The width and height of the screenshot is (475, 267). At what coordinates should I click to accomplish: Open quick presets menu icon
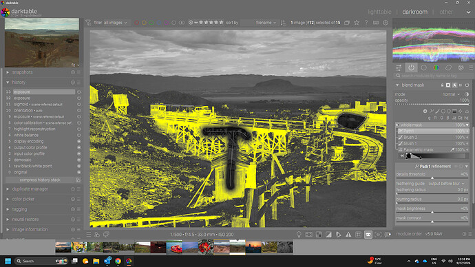(x=88, y=234)
